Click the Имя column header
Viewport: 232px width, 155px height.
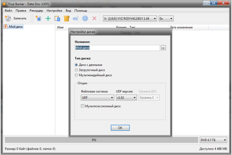(76, 27)
